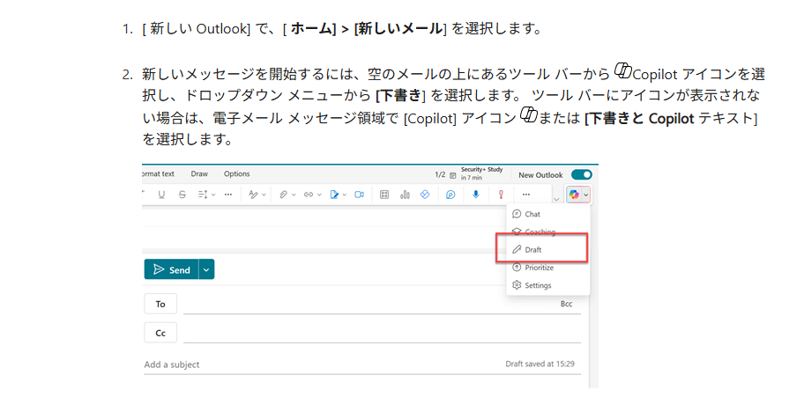
Task: Open more formatting options ellipsis
Action: (x=228, y=195)
